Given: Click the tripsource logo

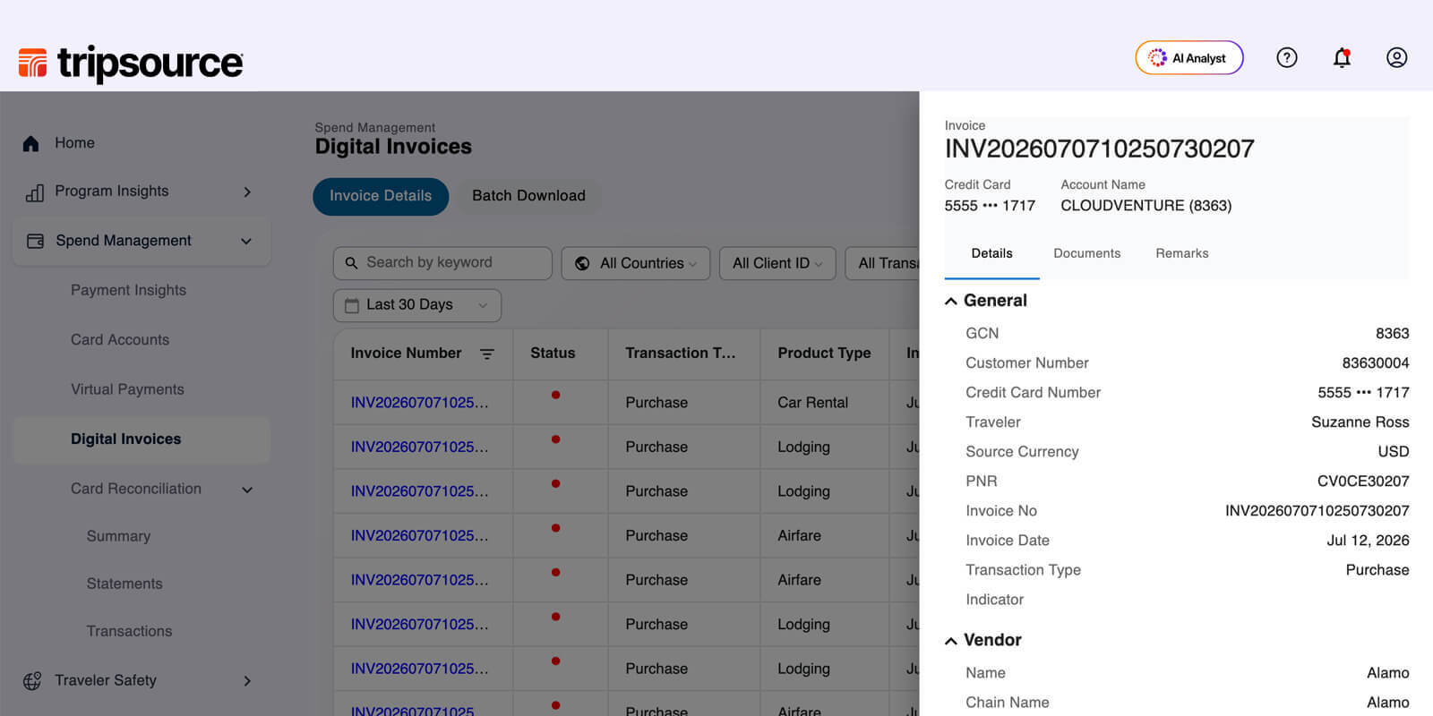Looking at the screenshot, I should point(131,63).
